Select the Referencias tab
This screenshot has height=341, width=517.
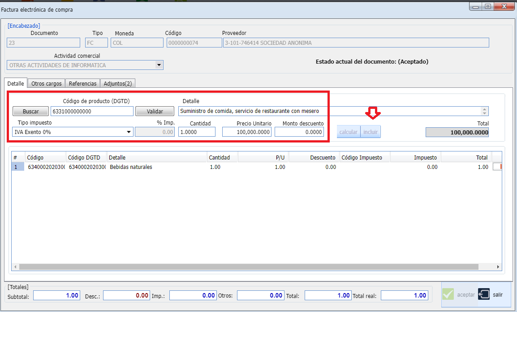click(83, 83)
